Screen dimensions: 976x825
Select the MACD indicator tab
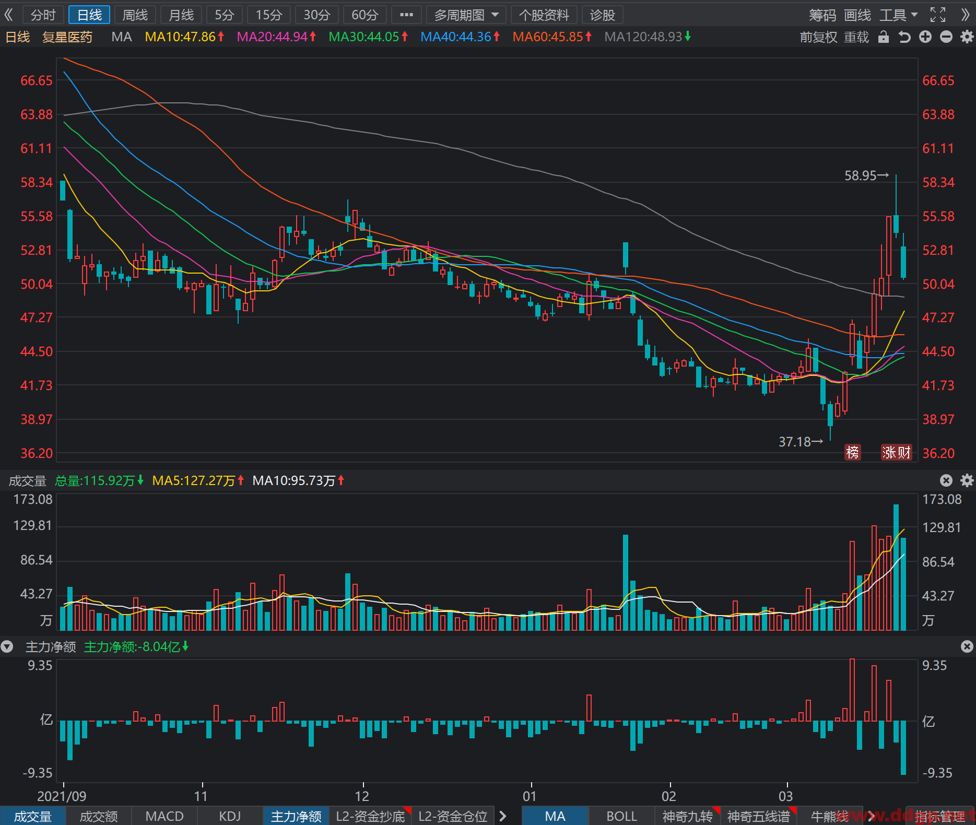[164, 816]
